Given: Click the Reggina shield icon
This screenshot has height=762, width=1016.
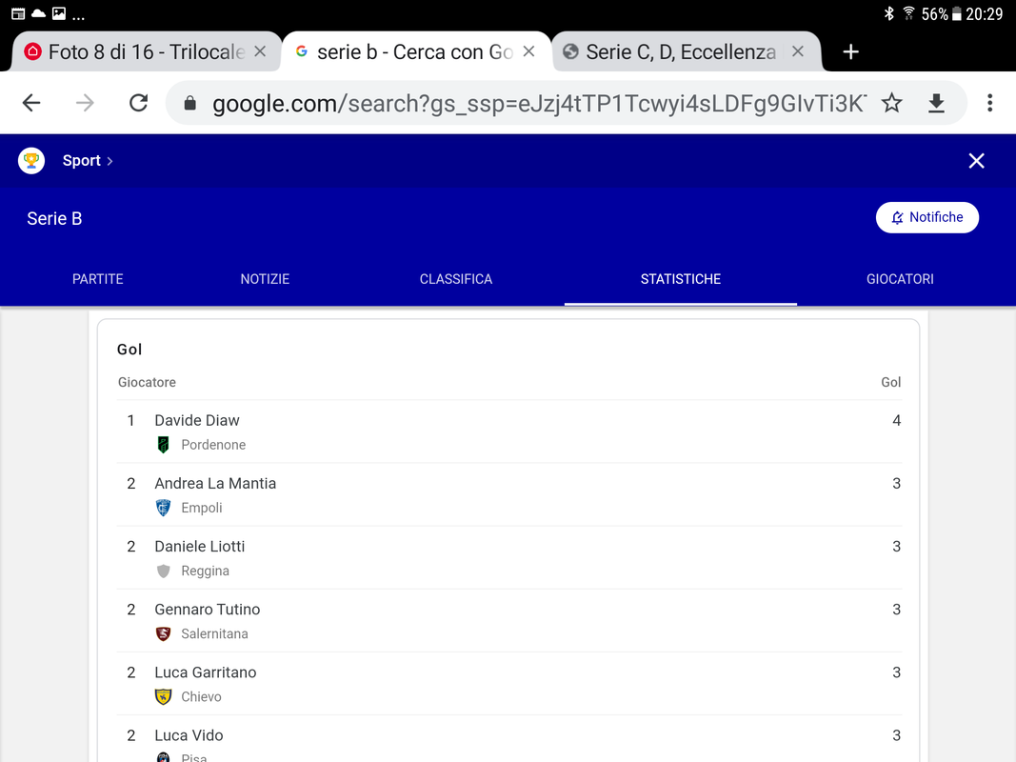Looking at the screenshot, I should (x=163, y=571).
